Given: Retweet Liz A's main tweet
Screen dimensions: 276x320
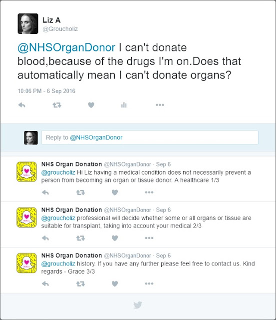Looking at the screenshot, I should (x=57, y=105).
